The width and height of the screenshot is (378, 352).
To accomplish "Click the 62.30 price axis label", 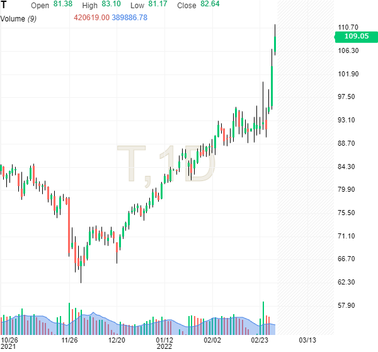I will pyautogui.click(x=346, y=282).
